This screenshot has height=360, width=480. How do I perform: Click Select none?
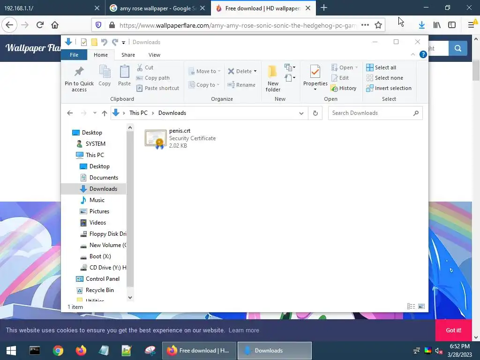tap(384, 78)
